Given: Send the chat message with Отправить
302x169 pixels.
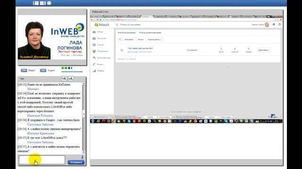Looking at the screenshot, I should pos(76,162).
